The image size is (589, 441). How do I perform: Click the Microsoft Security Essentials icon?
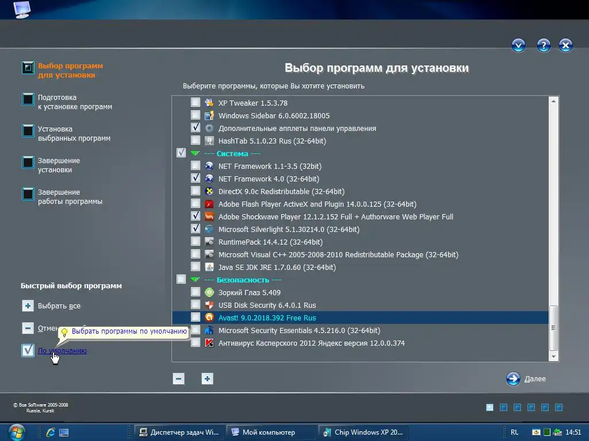(209, 330)
